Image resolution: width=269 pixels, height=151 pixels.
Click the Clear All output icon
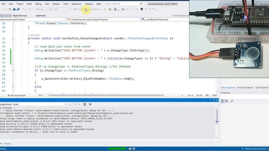(84, 104)
